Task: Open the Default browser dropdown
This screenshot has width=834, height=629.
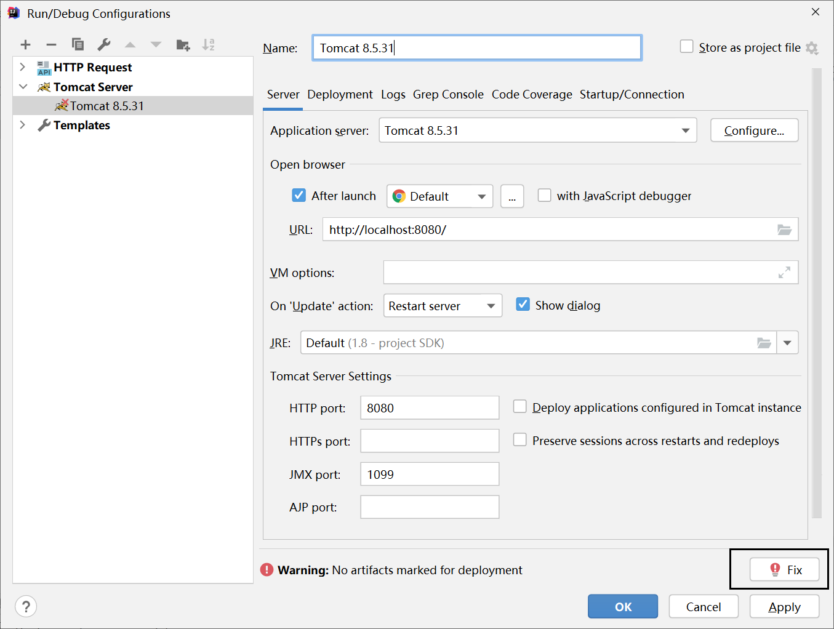Action: (x=439, y=196)
